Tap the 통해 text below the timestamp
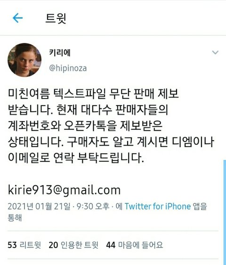The height and width of the screenshot is (265, 226). click(15, 218)
